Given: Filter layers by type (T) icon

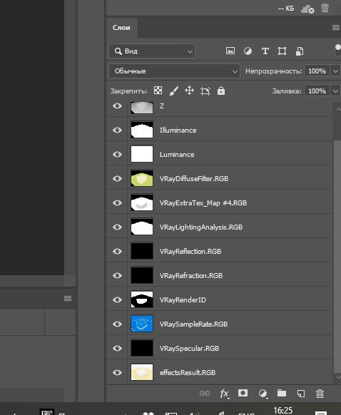Looking at the screenshot, I should point(265,51).
